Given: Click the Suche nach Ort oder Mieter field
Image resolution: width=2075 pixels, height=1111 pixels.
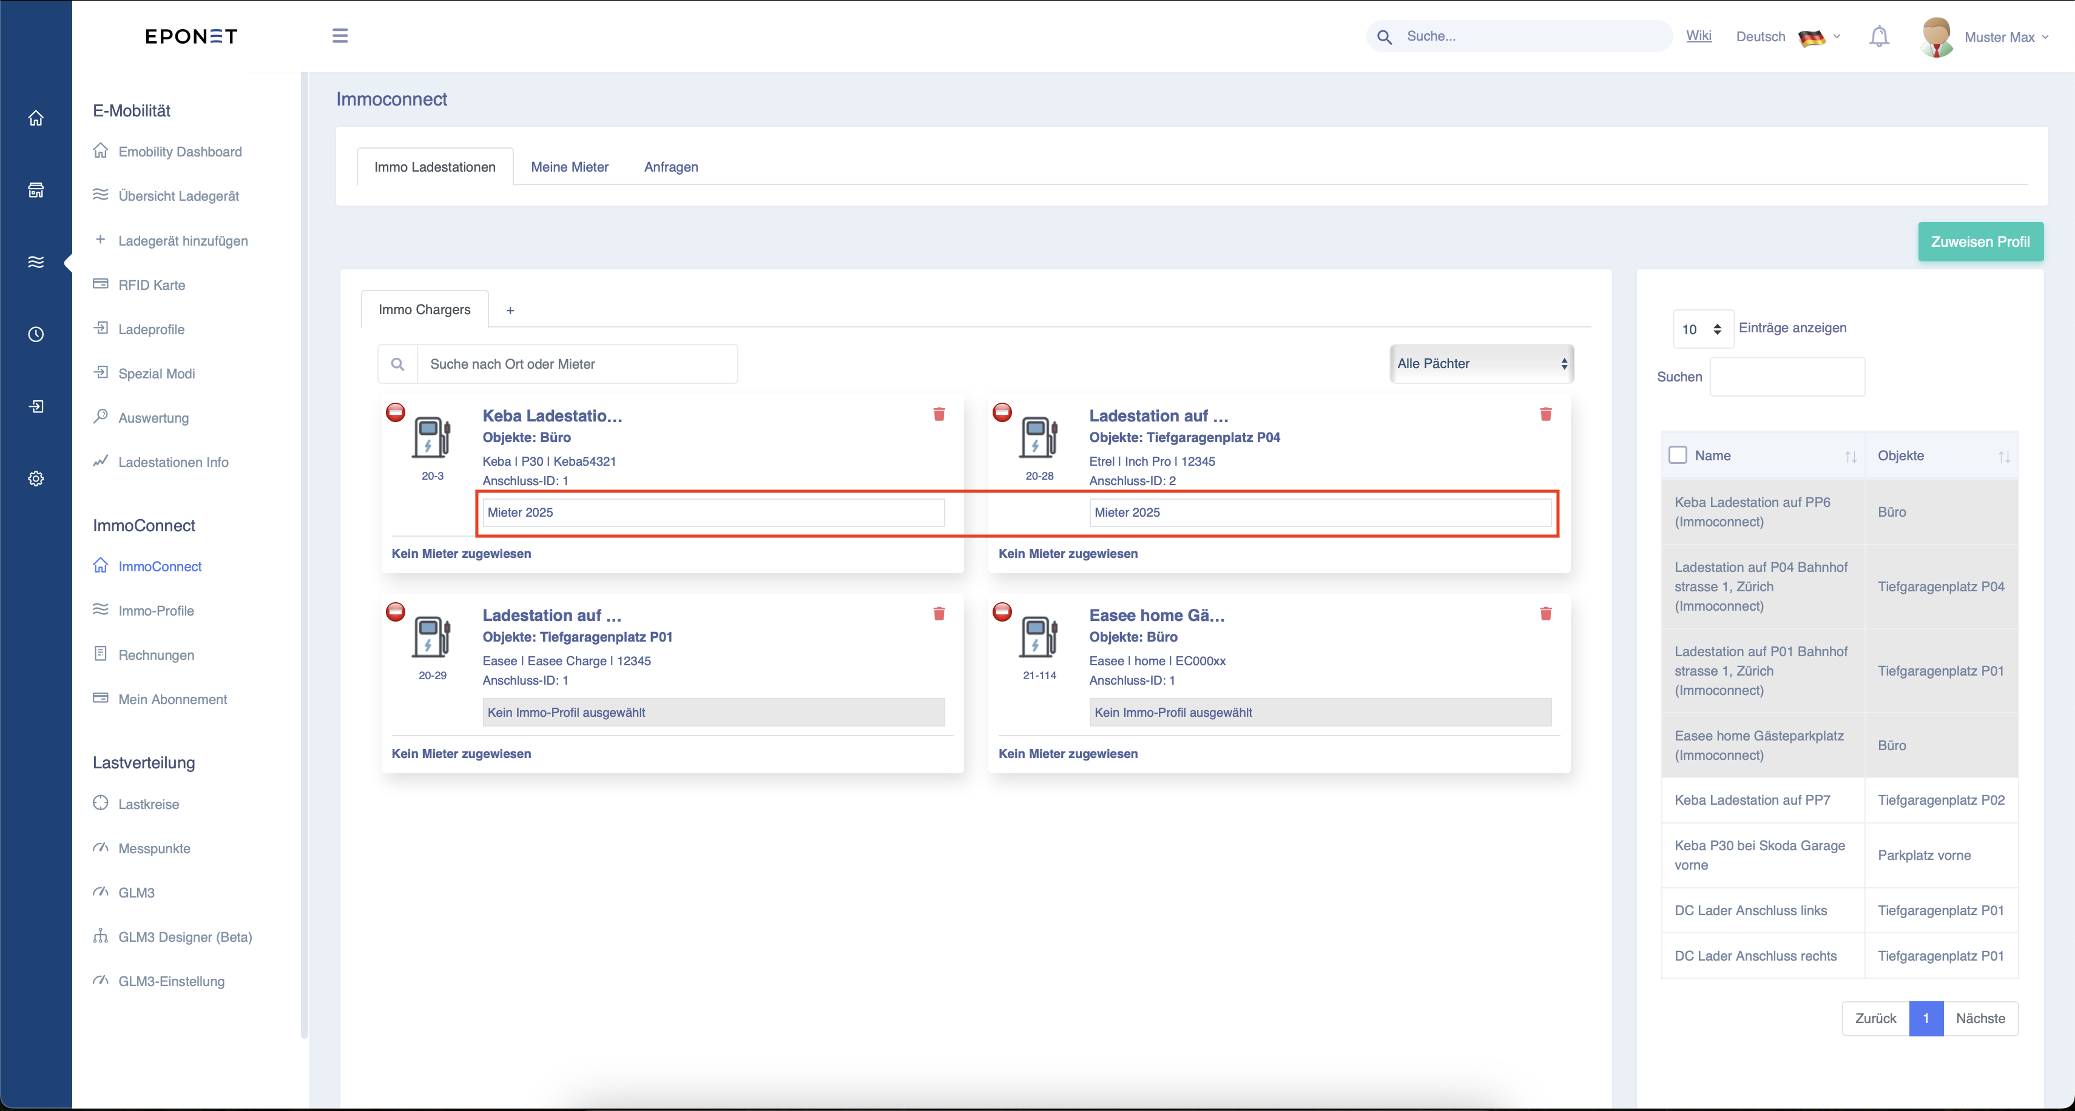Looking at the screenshot, I should tap(576, 364).
